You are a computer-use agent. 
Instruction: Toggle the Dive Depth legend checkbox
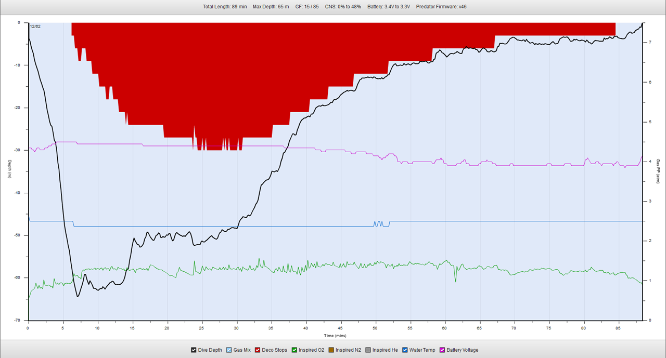click(x=194, y=350)
